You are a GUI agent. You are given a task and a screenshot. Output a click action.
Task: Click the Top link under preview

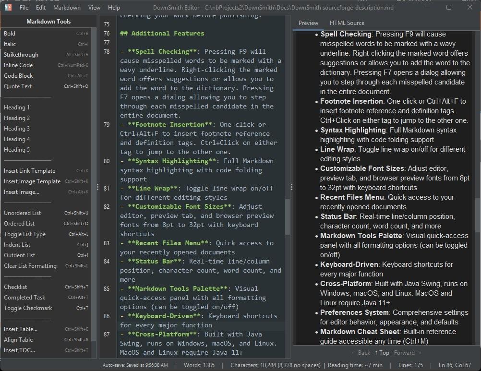(x=382, y=353)
